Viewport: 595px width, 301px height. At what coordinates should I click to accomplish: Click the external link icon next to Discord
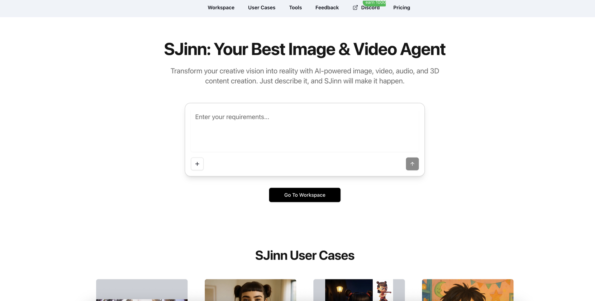coord(354,7)
